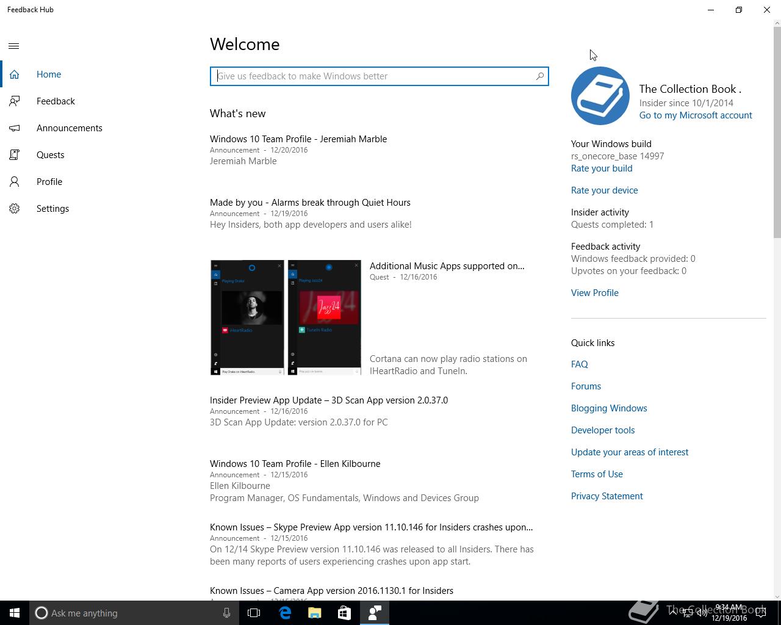781x625 pixels.
Task: Open the Windows Start button
Action: click(15, 613)
